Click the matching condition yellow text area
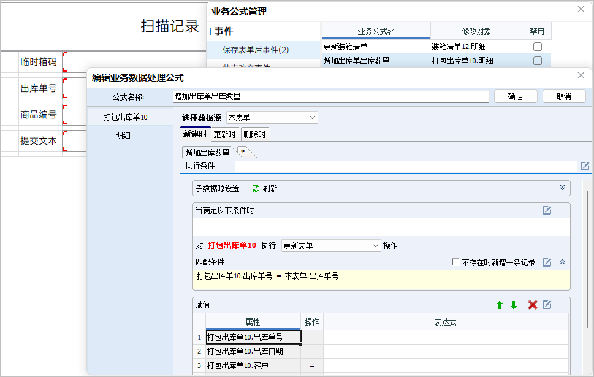The height and width of the screenshot is (377, 594). click(381, 280)
